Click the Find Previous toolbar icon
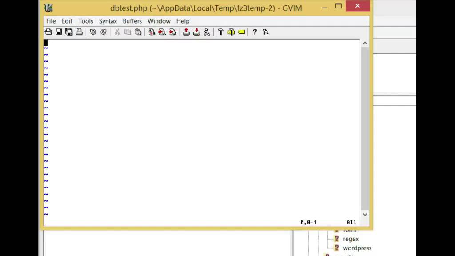The height and width of the screenshot is (256, 455). tap(172, 32)
